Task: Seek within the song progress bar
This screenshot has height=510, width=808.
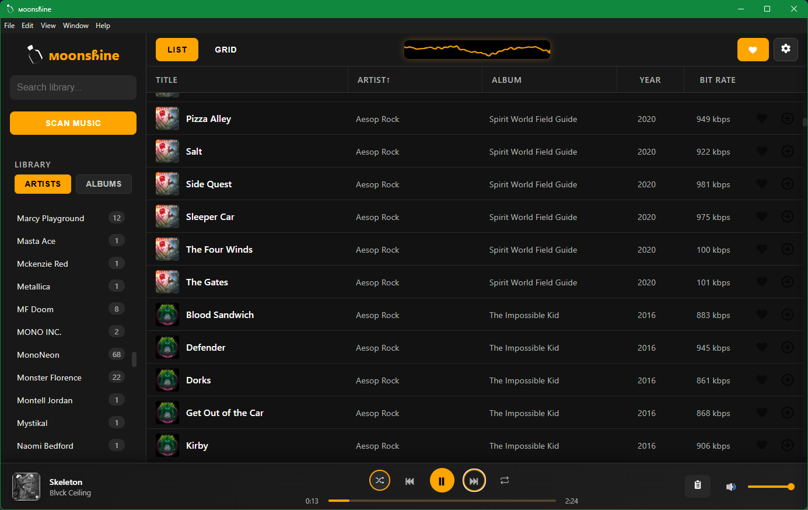Action: click(442, 501)
